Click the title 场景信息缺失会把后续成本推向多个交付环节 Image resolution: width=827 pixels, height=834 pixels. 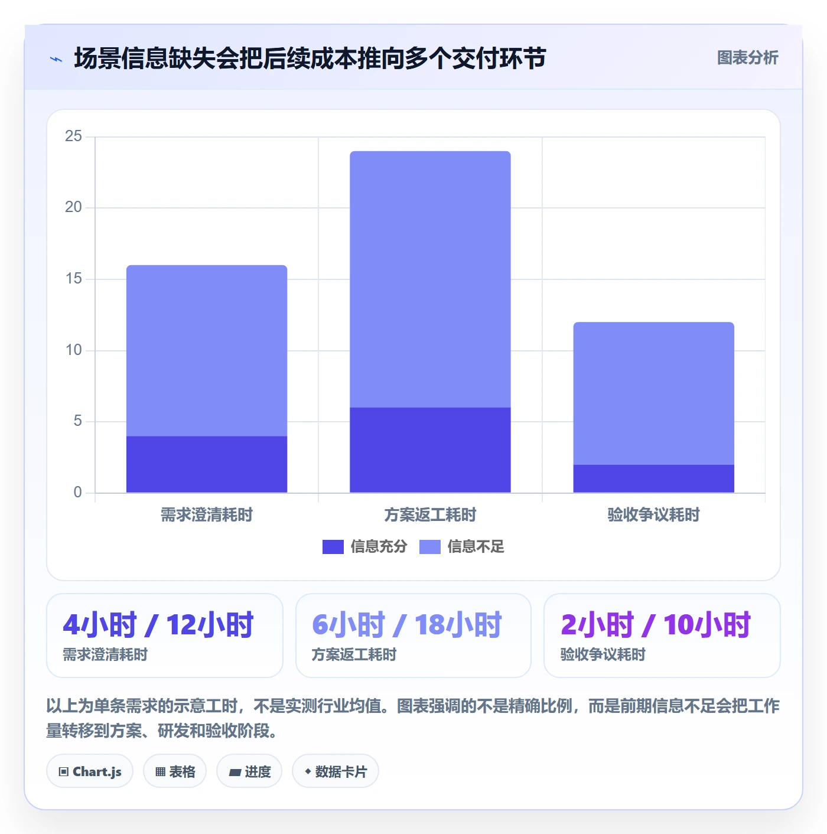[x=310, y=58]
